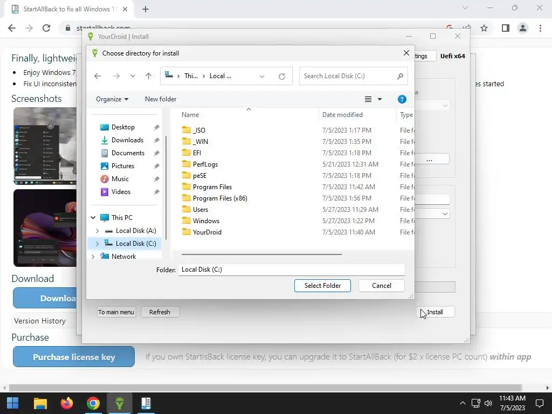Viewport: 552px width, 414px height.
Task: Select Desktop in the navigation pane
Action: pyautogui.click(x=123, y=127)
